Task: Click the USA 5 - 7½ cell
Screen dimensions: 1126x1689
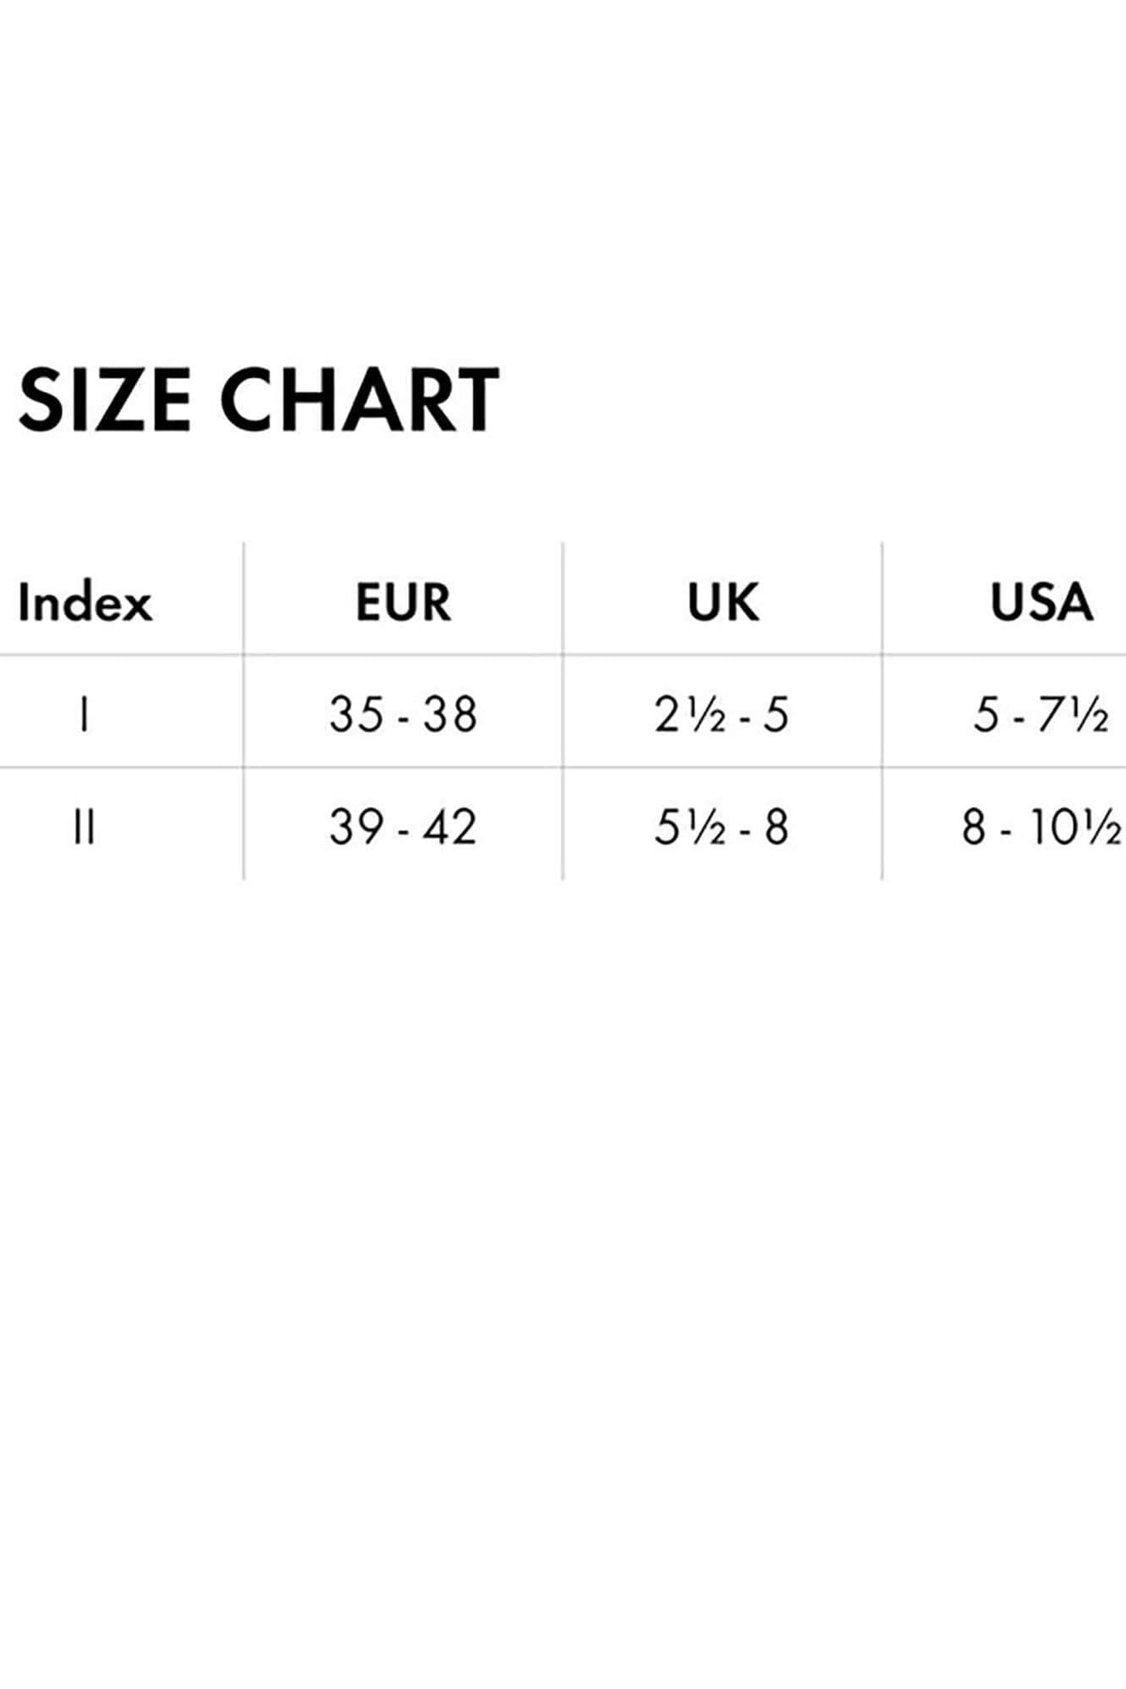Action: click(1042, 715)
